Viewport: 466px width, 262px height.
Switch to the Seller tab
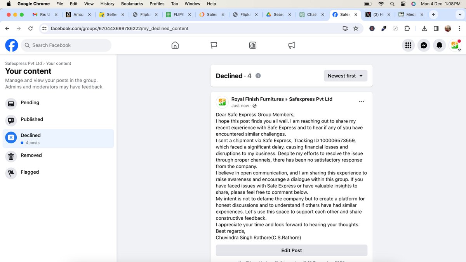point(112,15)
